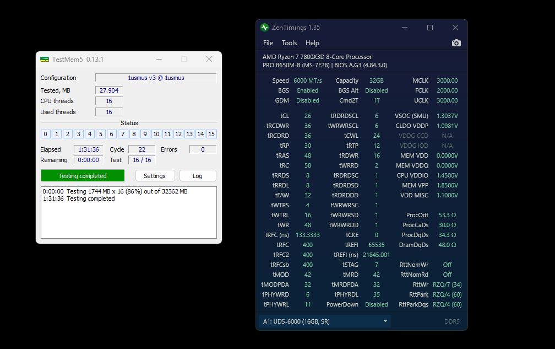The image size is (555, 349).
Task: Click the GDM Disabled value
Action: [308, 100]
